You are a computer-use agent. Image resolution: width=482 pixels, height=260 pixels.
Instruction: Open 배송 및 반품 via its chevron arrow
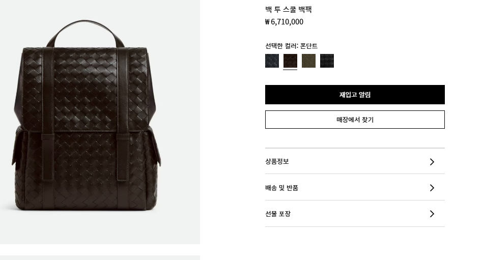432,188
